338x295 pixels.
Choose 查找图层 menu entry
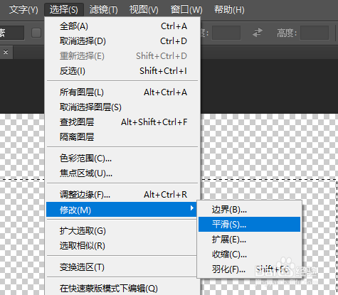pos(123,122)
